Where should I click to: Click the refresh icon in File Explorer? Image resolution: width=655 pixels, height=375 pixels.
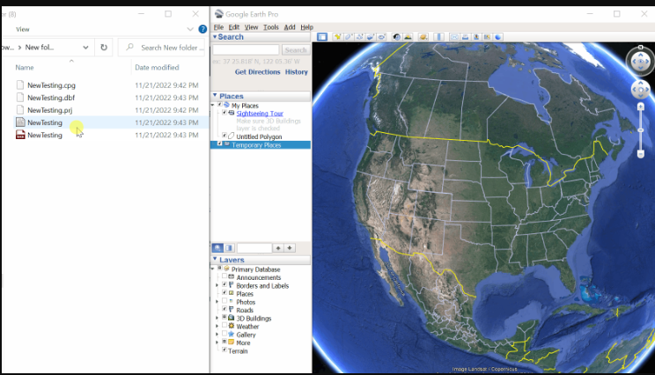pyautogui.click(x=104, y=48)
